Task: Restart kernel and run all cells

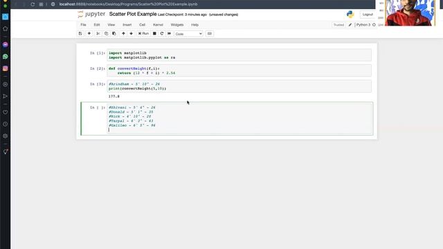Action: tap(169, 34)
